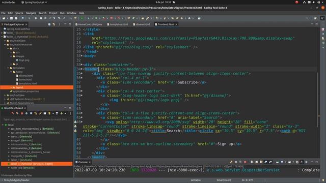Viewport: 326px width, 183px height.
Task: Open the Run menu
Action: 62,13
